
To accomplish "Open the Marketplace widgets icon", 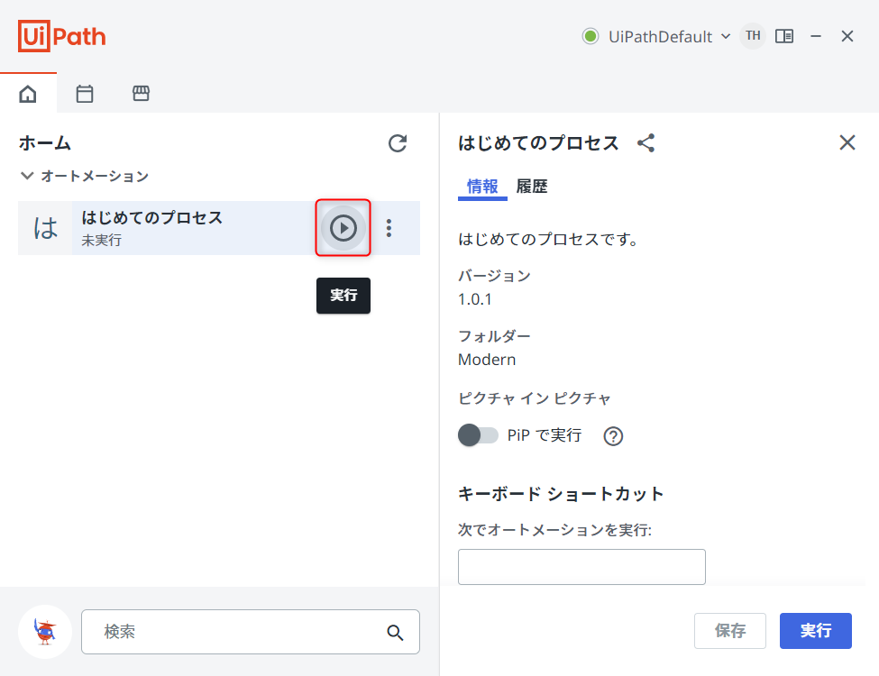I will [x=140, y=93].
